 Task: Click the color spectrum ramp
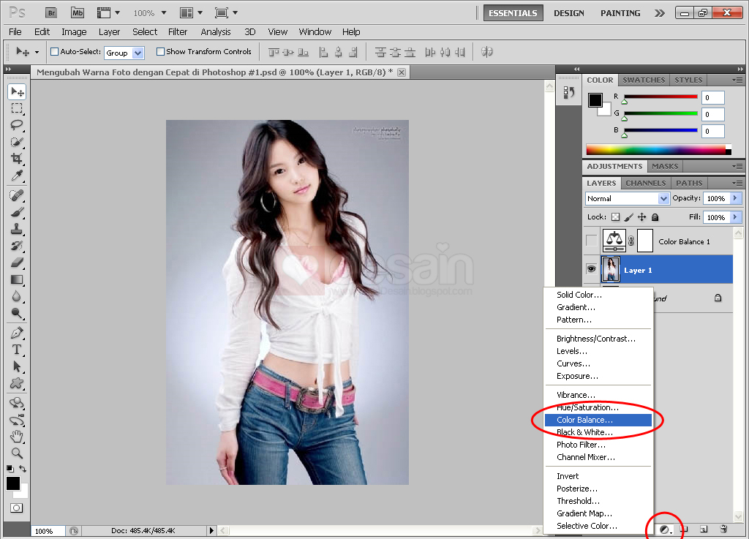(659, 149)
